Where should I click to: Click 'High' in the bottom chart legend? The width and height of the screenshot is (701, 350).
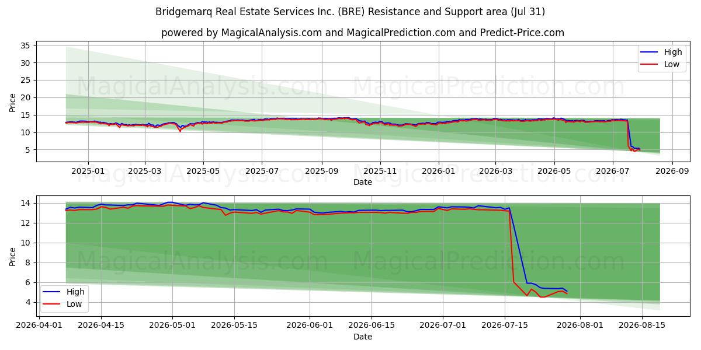[75, 292]
